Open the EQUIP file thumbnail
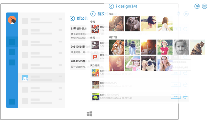The height and width of the screenshot is (120, 212). point(95,45)
